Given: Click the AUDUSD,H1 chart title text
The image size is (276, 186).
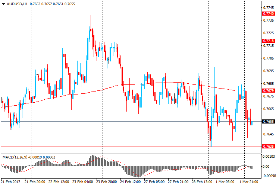Looking at the screenshot, I should tap(17, 4).
